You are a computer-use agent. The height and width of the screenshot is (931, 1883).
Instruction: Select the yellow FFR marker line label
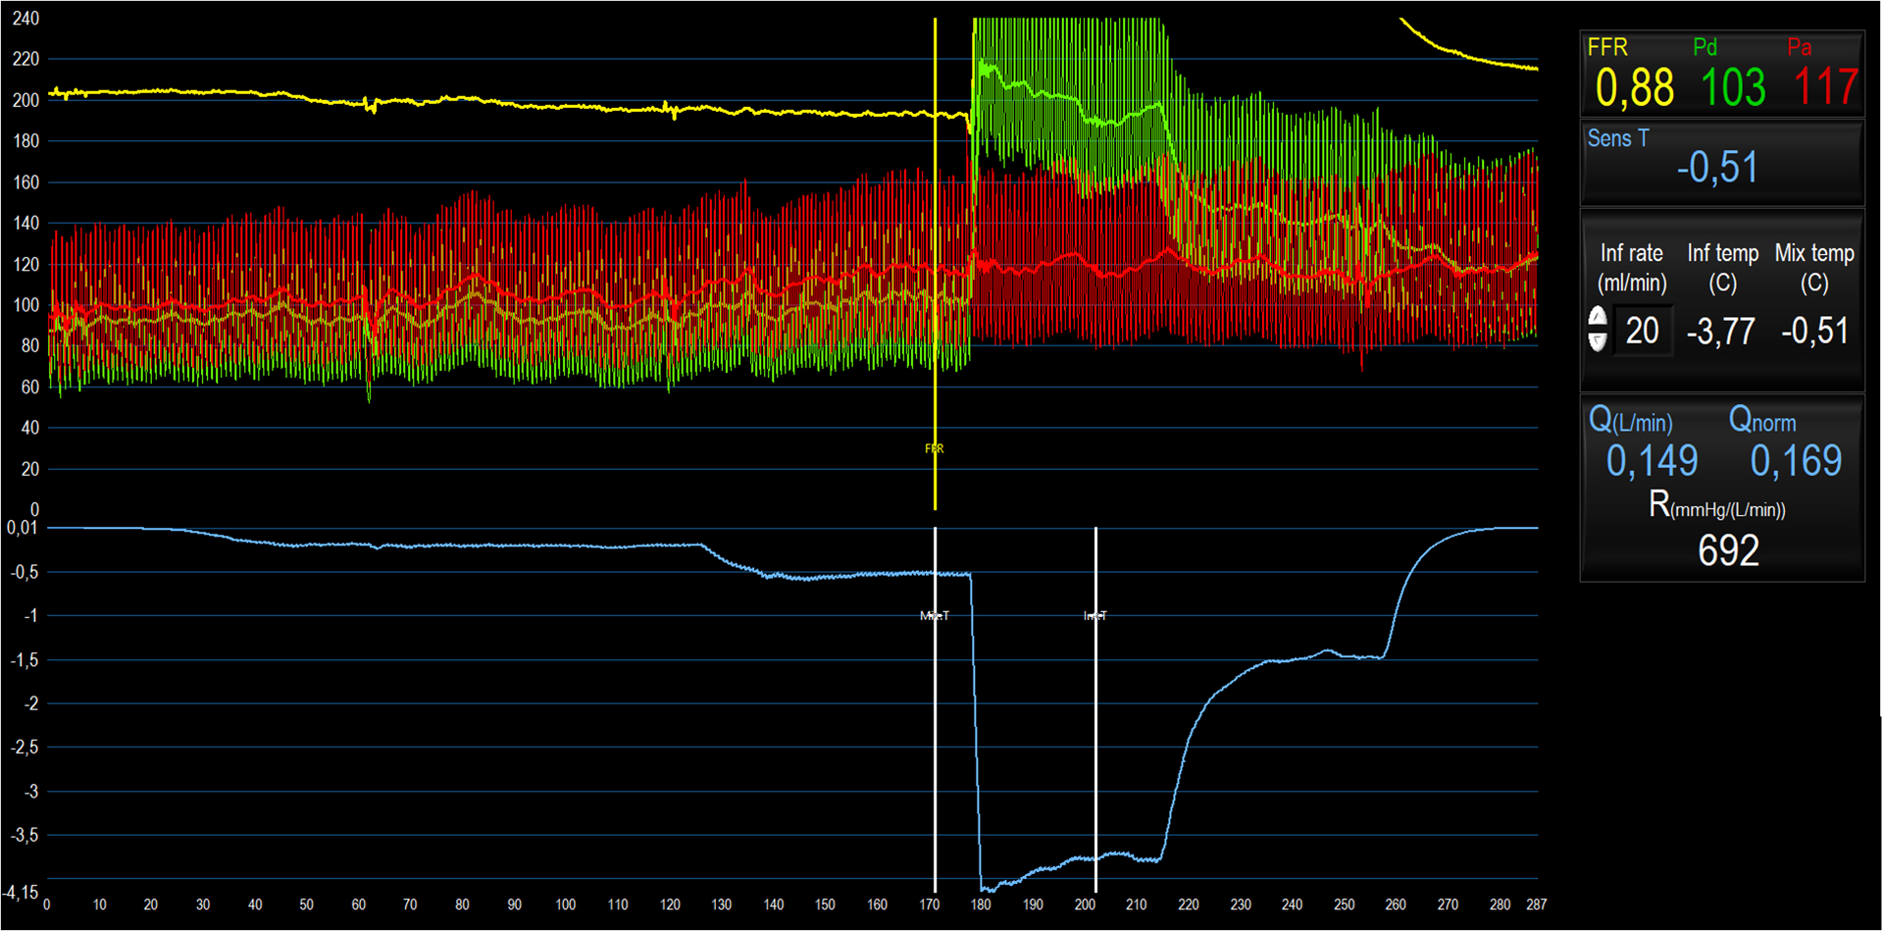point(934,448)
